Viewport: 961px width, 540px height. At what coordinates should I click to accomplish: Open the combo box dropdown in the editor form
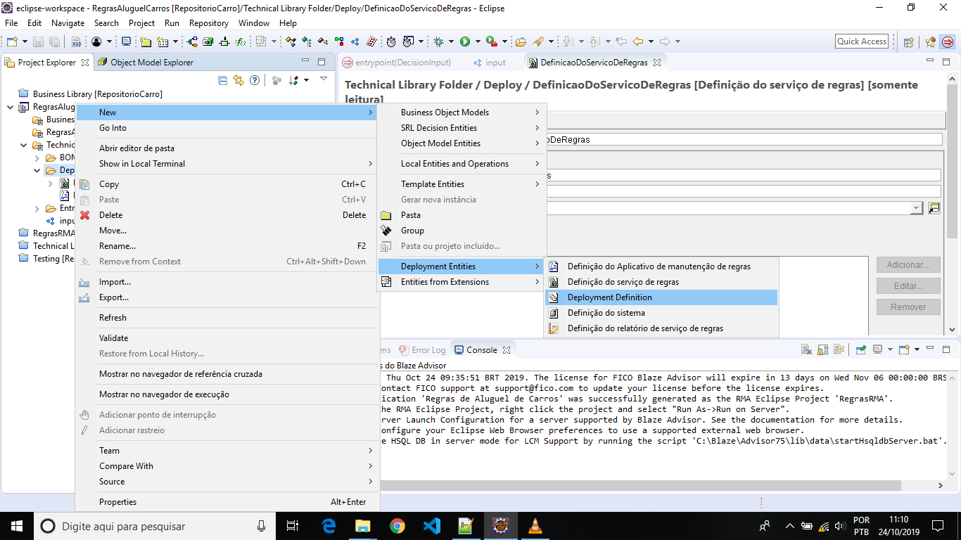coord(917,207)
